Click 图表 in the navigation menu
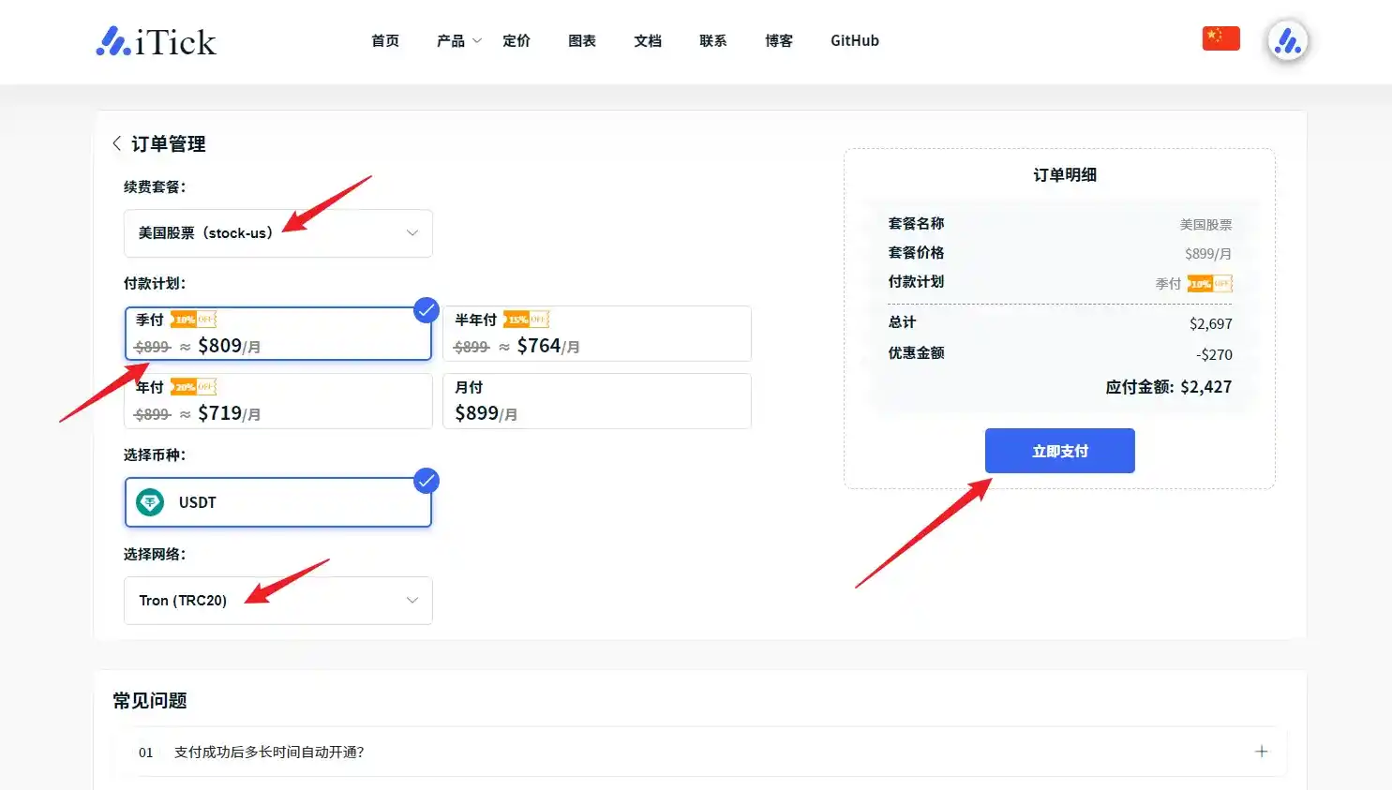Viewport: 1392px width, 790px height. pyautogui.click(x=581, y=40)
